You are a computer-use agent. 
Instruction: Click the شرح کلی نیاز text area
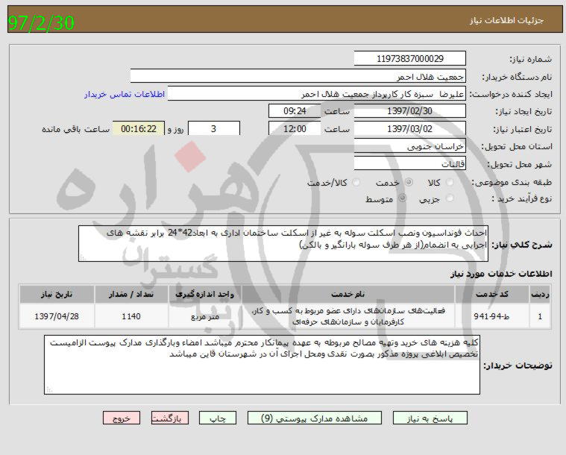click(283, 244)
